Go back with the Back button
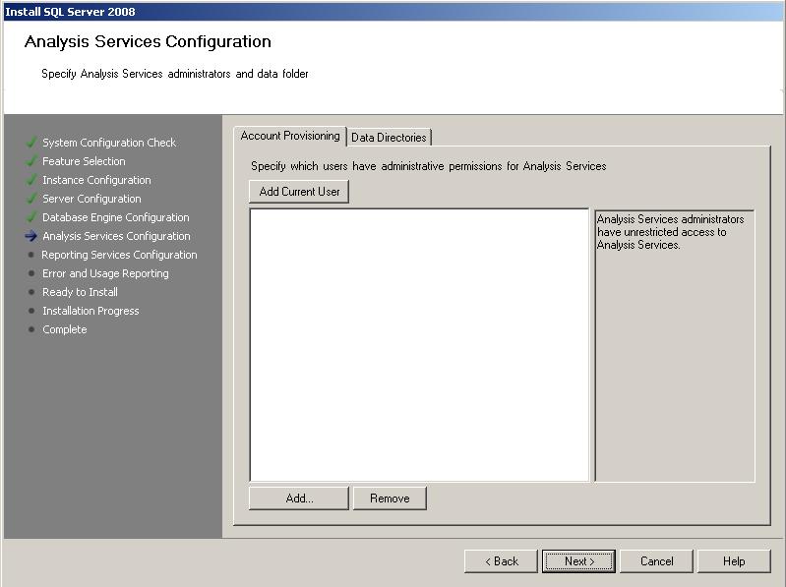Screen dimensions: 786x587 point(502,561)
